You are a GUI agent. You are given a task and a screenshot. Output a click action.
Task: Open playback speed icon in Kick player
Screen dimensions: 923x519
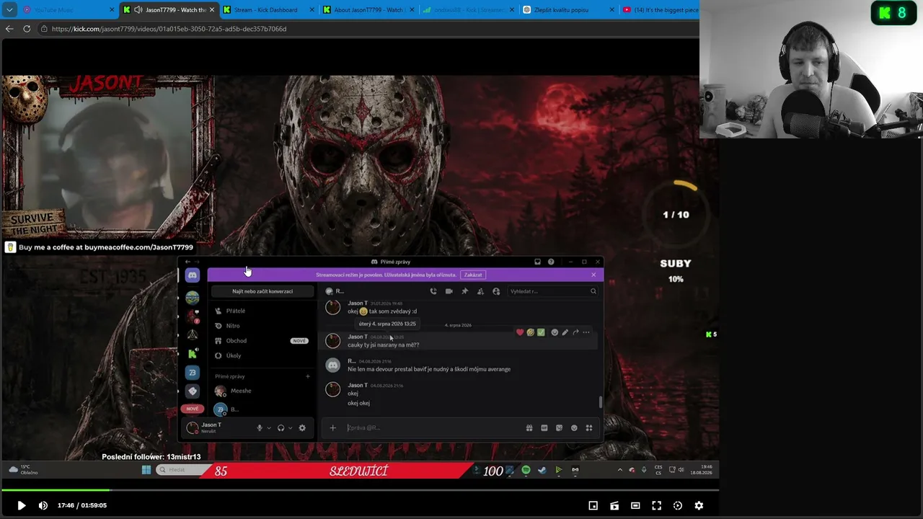point(678,505)
